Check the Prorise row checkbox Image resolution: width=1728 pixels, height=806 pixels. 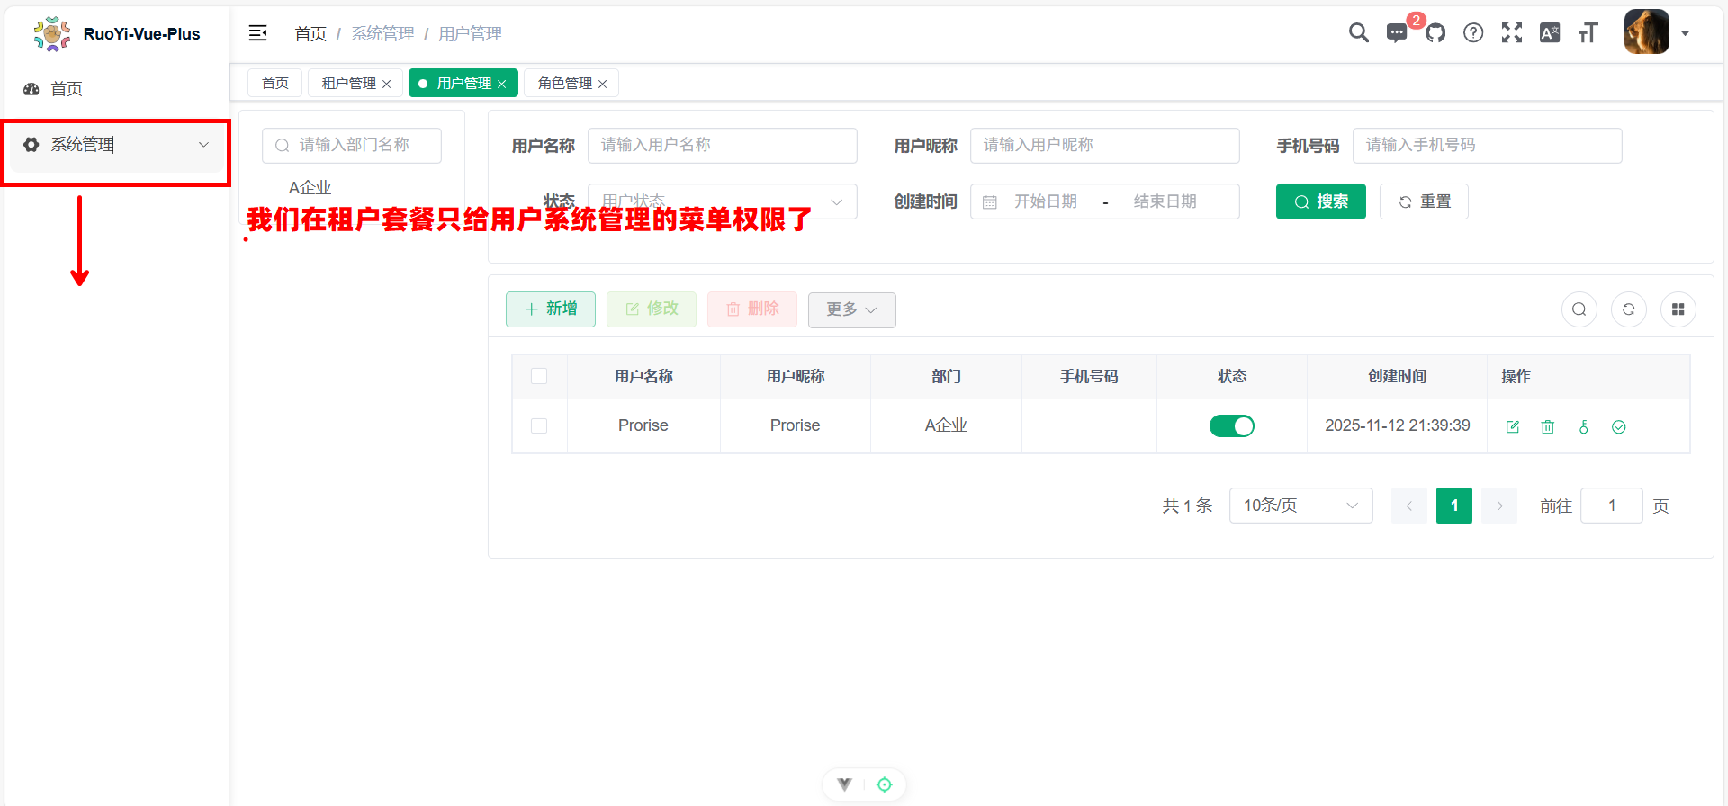539,425
